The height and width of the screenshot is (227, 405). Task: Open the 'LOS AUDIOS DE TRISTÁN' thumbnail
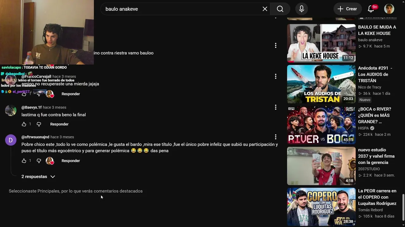(x=321, y=84)
